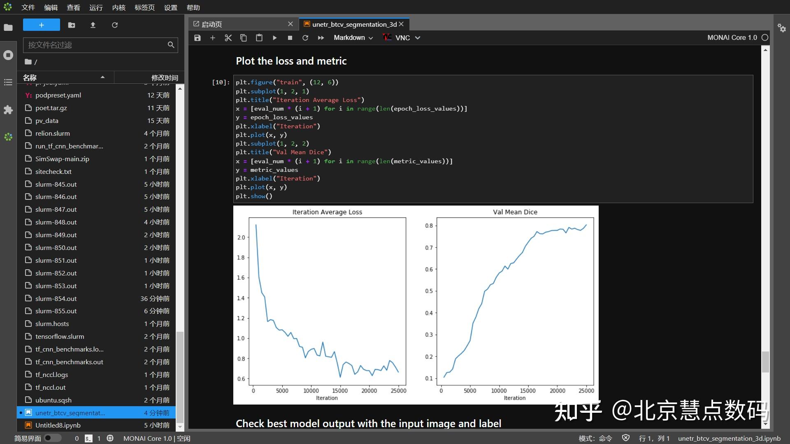Click the JupyterLab logo icon
Image resolution: width=790 pixels, height=444 pixels.
(8, 7)
